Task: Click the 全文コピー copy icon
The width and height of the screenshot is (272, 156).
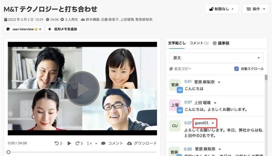Action: click(171, 69)
